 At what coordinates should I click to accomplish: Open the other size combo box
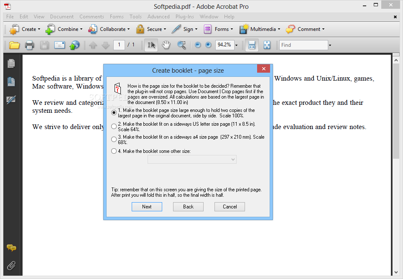[x=192, y=160]
